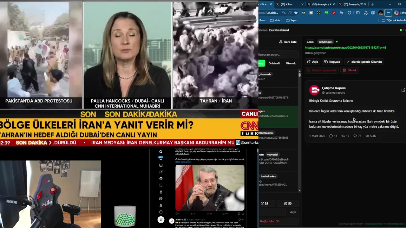406x228 pixels.
Task: Open browser settings three-dots menu
Action: pyautogui.click(x=388, y=13)
